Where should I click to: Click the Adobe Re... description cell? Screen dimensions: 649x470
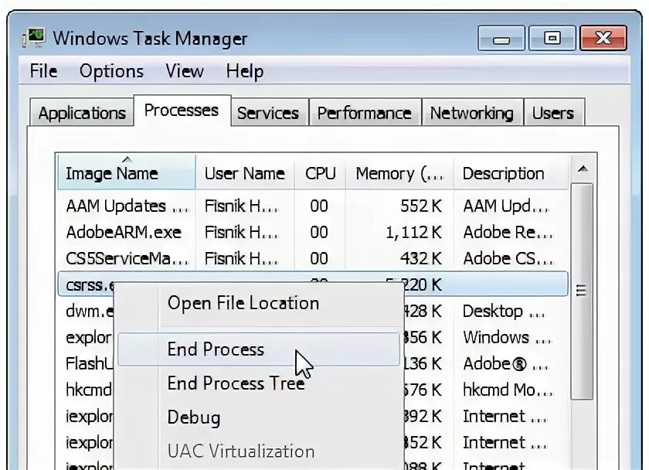[x=508, y=233]
